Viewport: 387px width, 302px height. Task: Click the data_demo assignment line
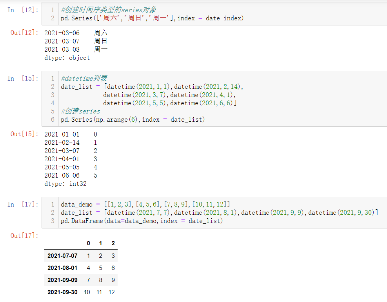(x=145, y=205)
